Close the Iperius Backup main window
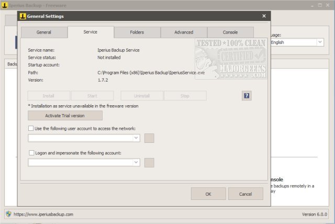 tap(328, 5)
